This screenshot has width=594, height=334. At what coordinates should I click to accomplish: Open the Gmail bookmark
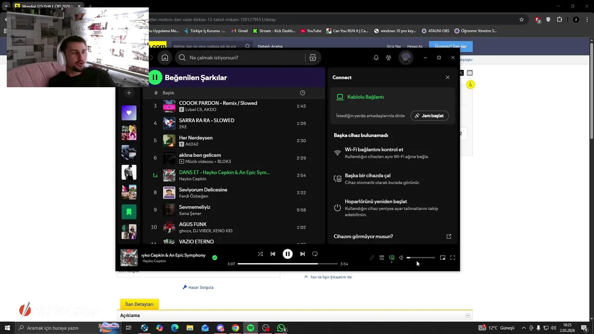239,31
